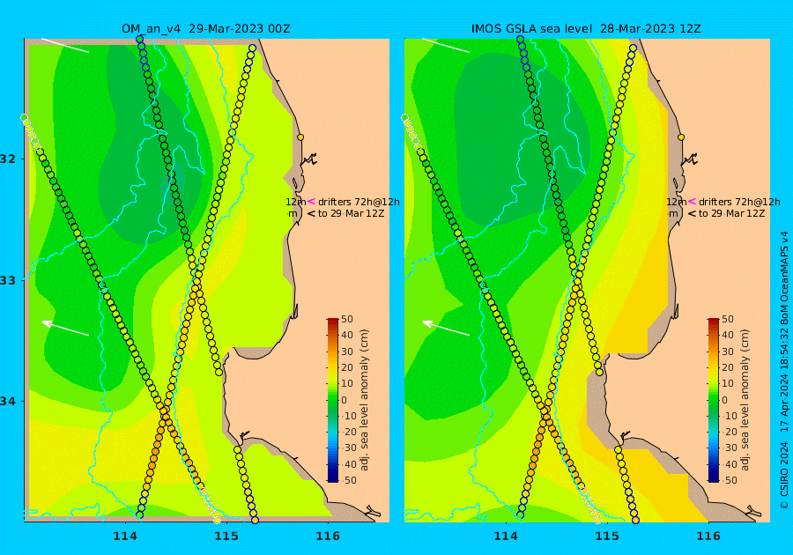Click the vertical 'CSIRO 2024 ... BoM OceanMAPS v4' credit text
Screen dimensions: 793x555
784,371
